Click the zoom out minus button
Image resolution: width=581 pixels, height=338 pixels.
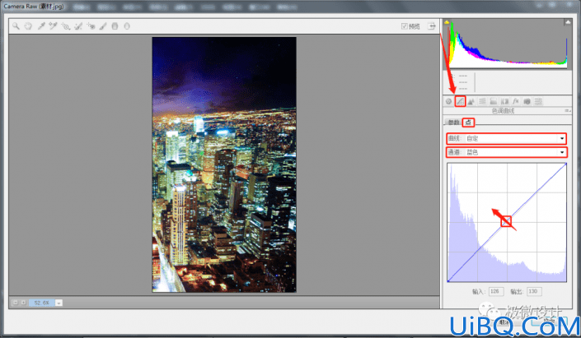click(x=15, y=303)
